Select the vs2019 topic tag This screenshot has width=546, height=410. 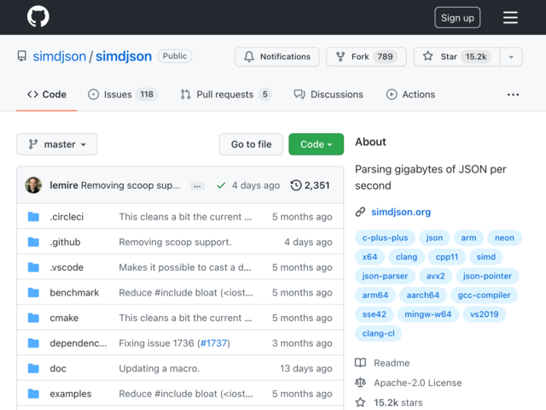pos(484,314)
